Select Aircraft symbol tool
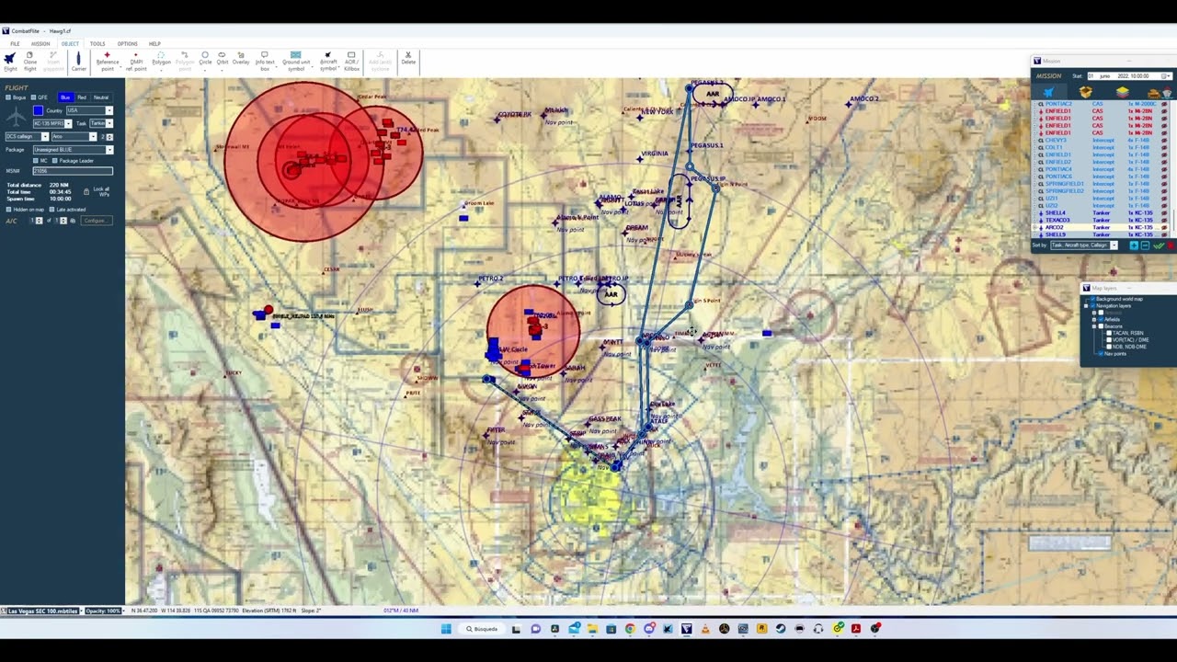 pos(328,62)
